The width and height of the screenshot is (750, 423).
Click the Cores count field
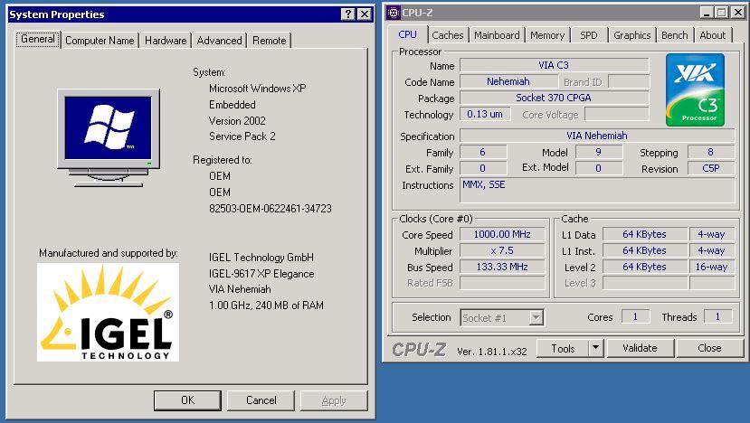click(635, 316)
